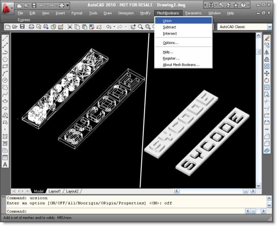
Task: Select the Multiline Text tool
Action: [x=5, y=165]
